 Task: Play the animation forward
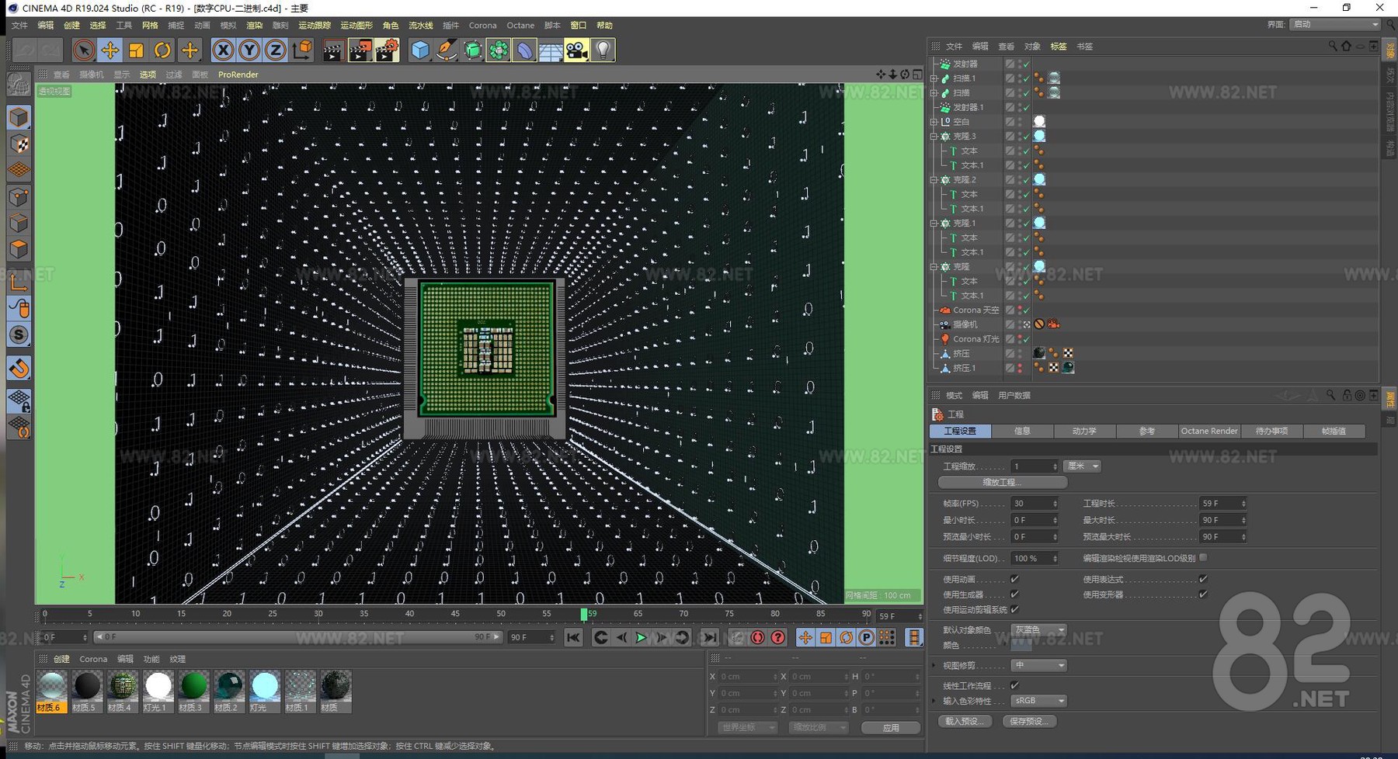[642, 638]
